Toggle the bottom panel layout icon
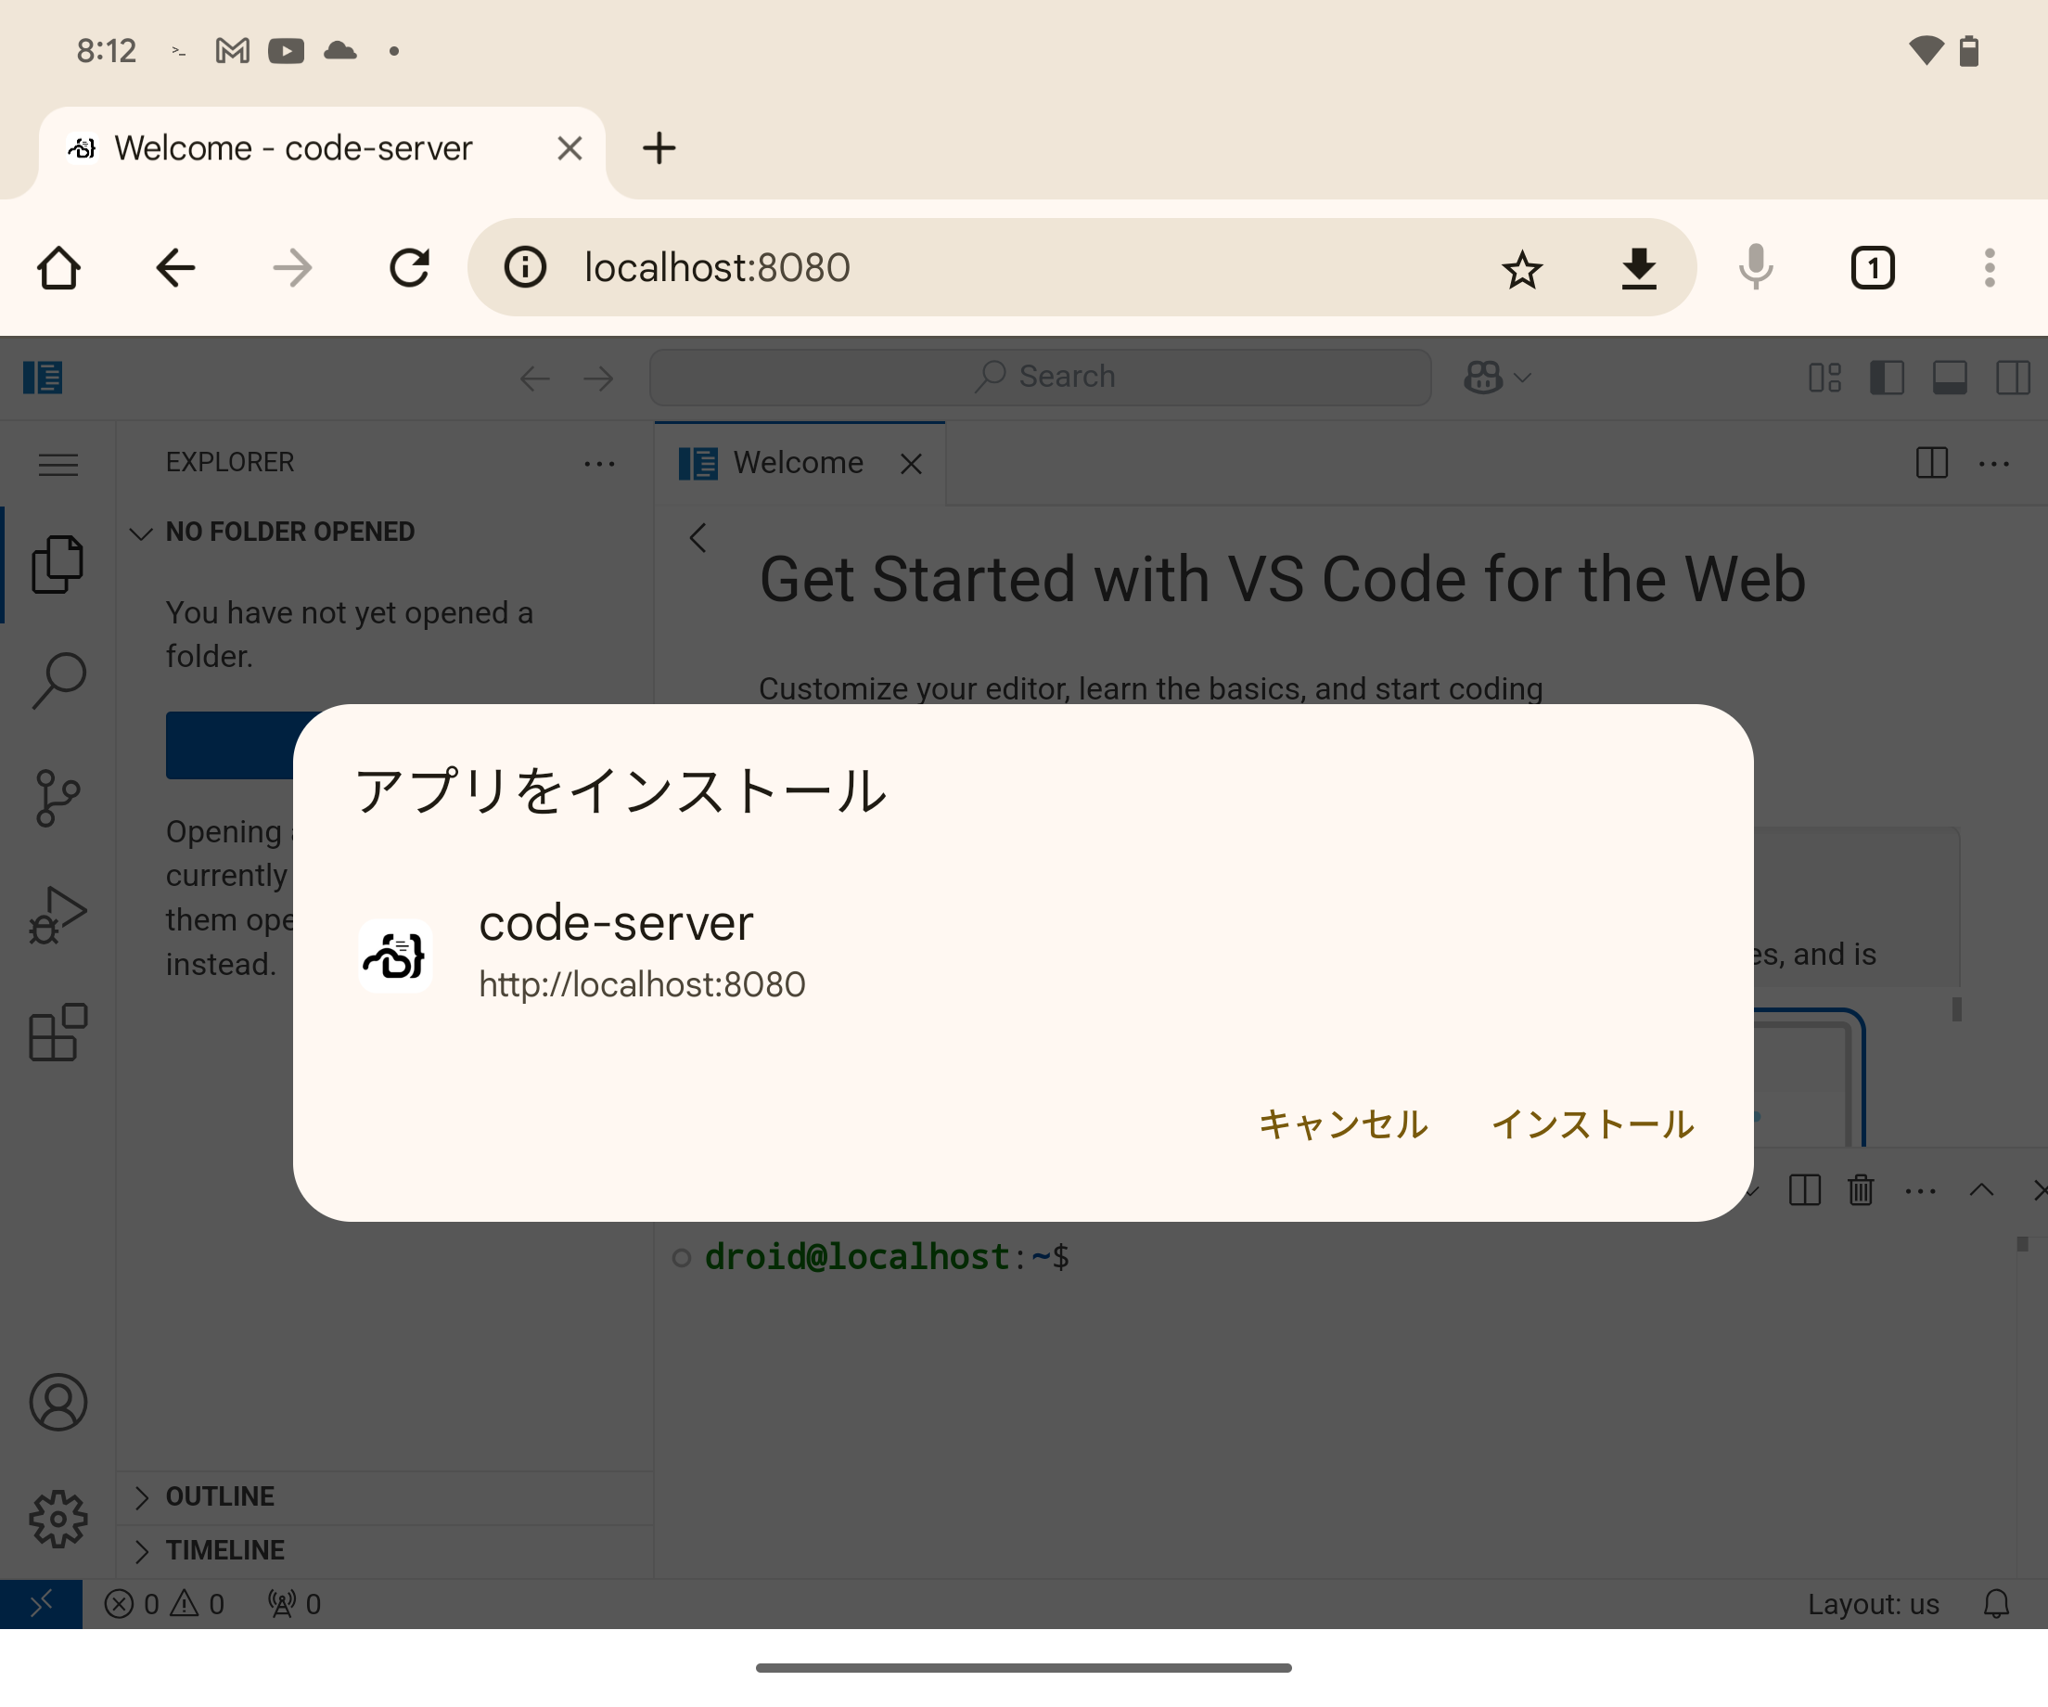Image resolution: width=2048 pixels, height=1707 pixels. coord(1950,378)
